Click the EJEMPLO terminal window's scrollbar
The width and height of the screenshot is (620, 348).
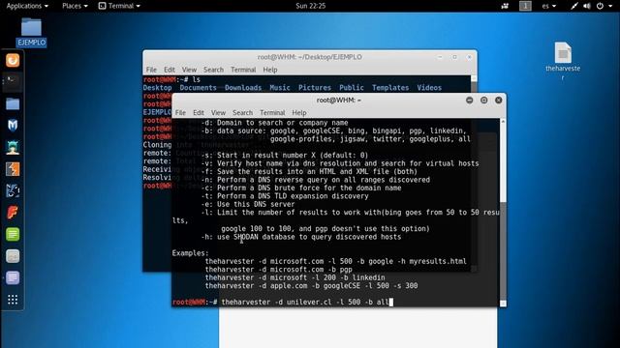click(x=474, y=84)
